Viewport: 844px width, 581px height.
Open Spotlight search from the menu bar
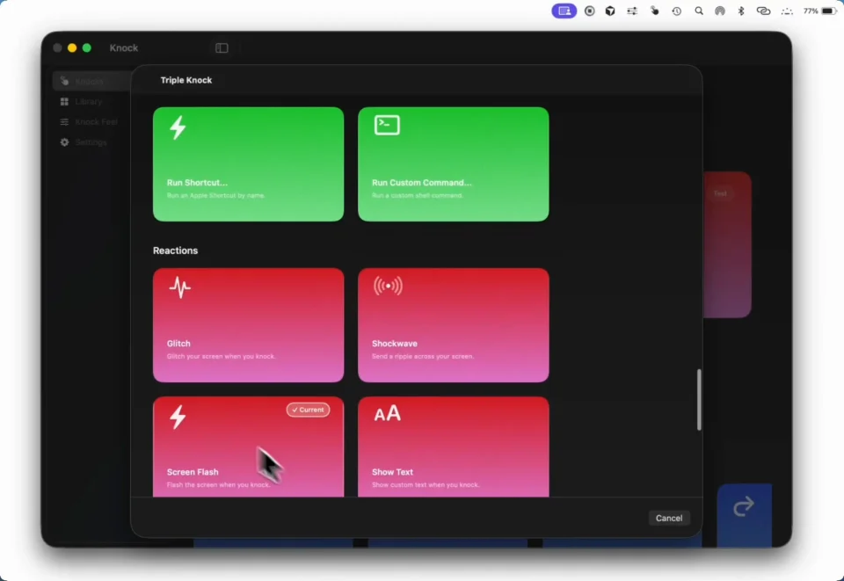pos(699,11)
